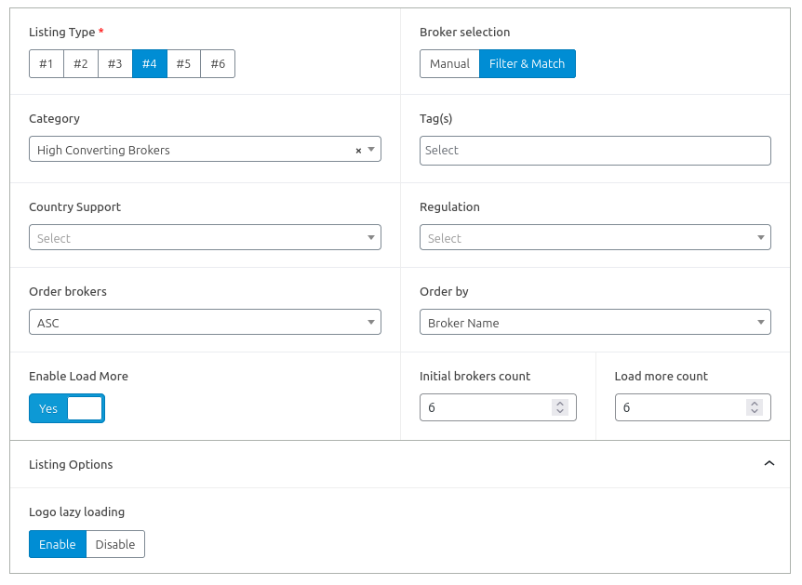Open the Regulation dropdown
This screenshot has width=802, height=585.
point(595,238)
